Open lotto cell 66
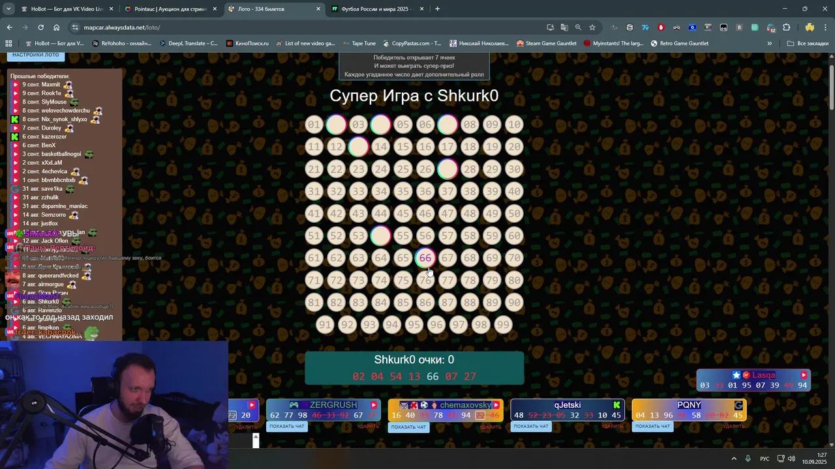Viewport: 835px width, 469px height. pyautogui.click(x=425, y=258)
